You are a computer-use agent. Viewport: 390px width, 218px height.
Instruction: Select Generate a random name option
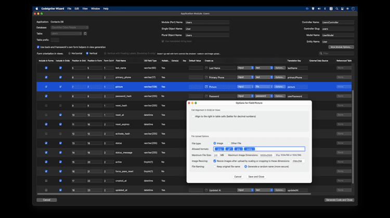245,167
